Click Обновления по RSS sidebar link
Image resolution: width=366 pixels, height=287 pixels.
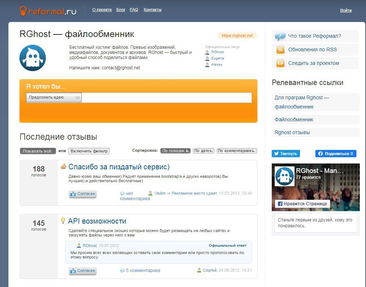pyautogui.click(x=312, y=50)
